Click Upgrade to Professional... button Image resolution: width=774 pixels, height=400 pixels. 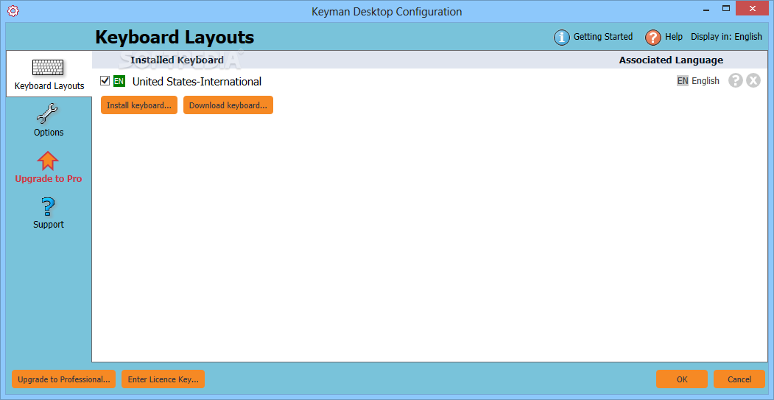(63, 379)
